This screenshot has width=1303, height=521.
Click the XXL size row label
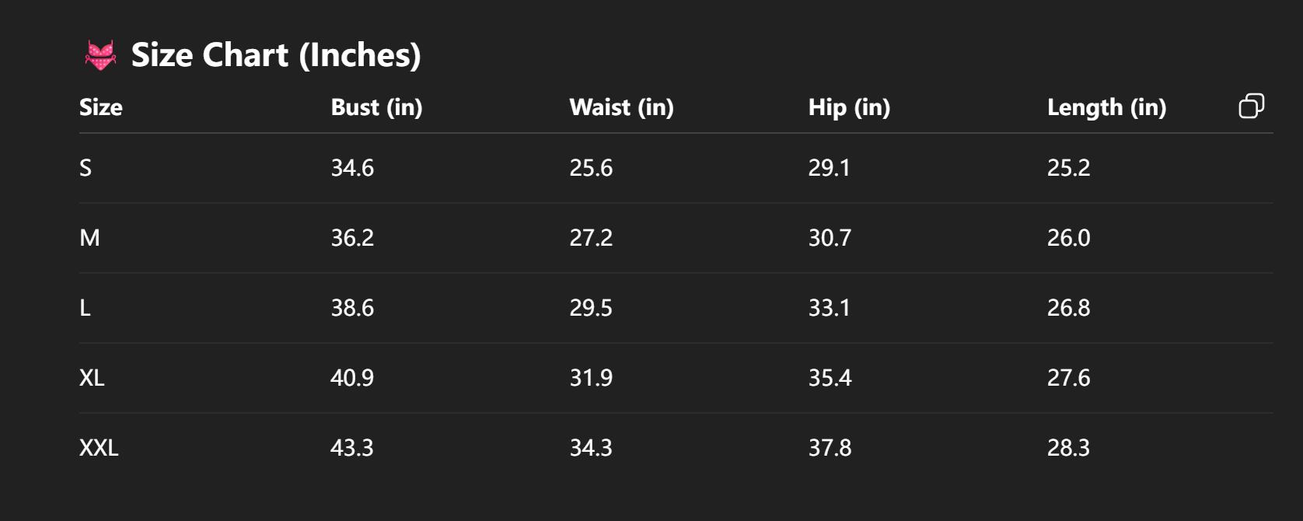point(99,448)
